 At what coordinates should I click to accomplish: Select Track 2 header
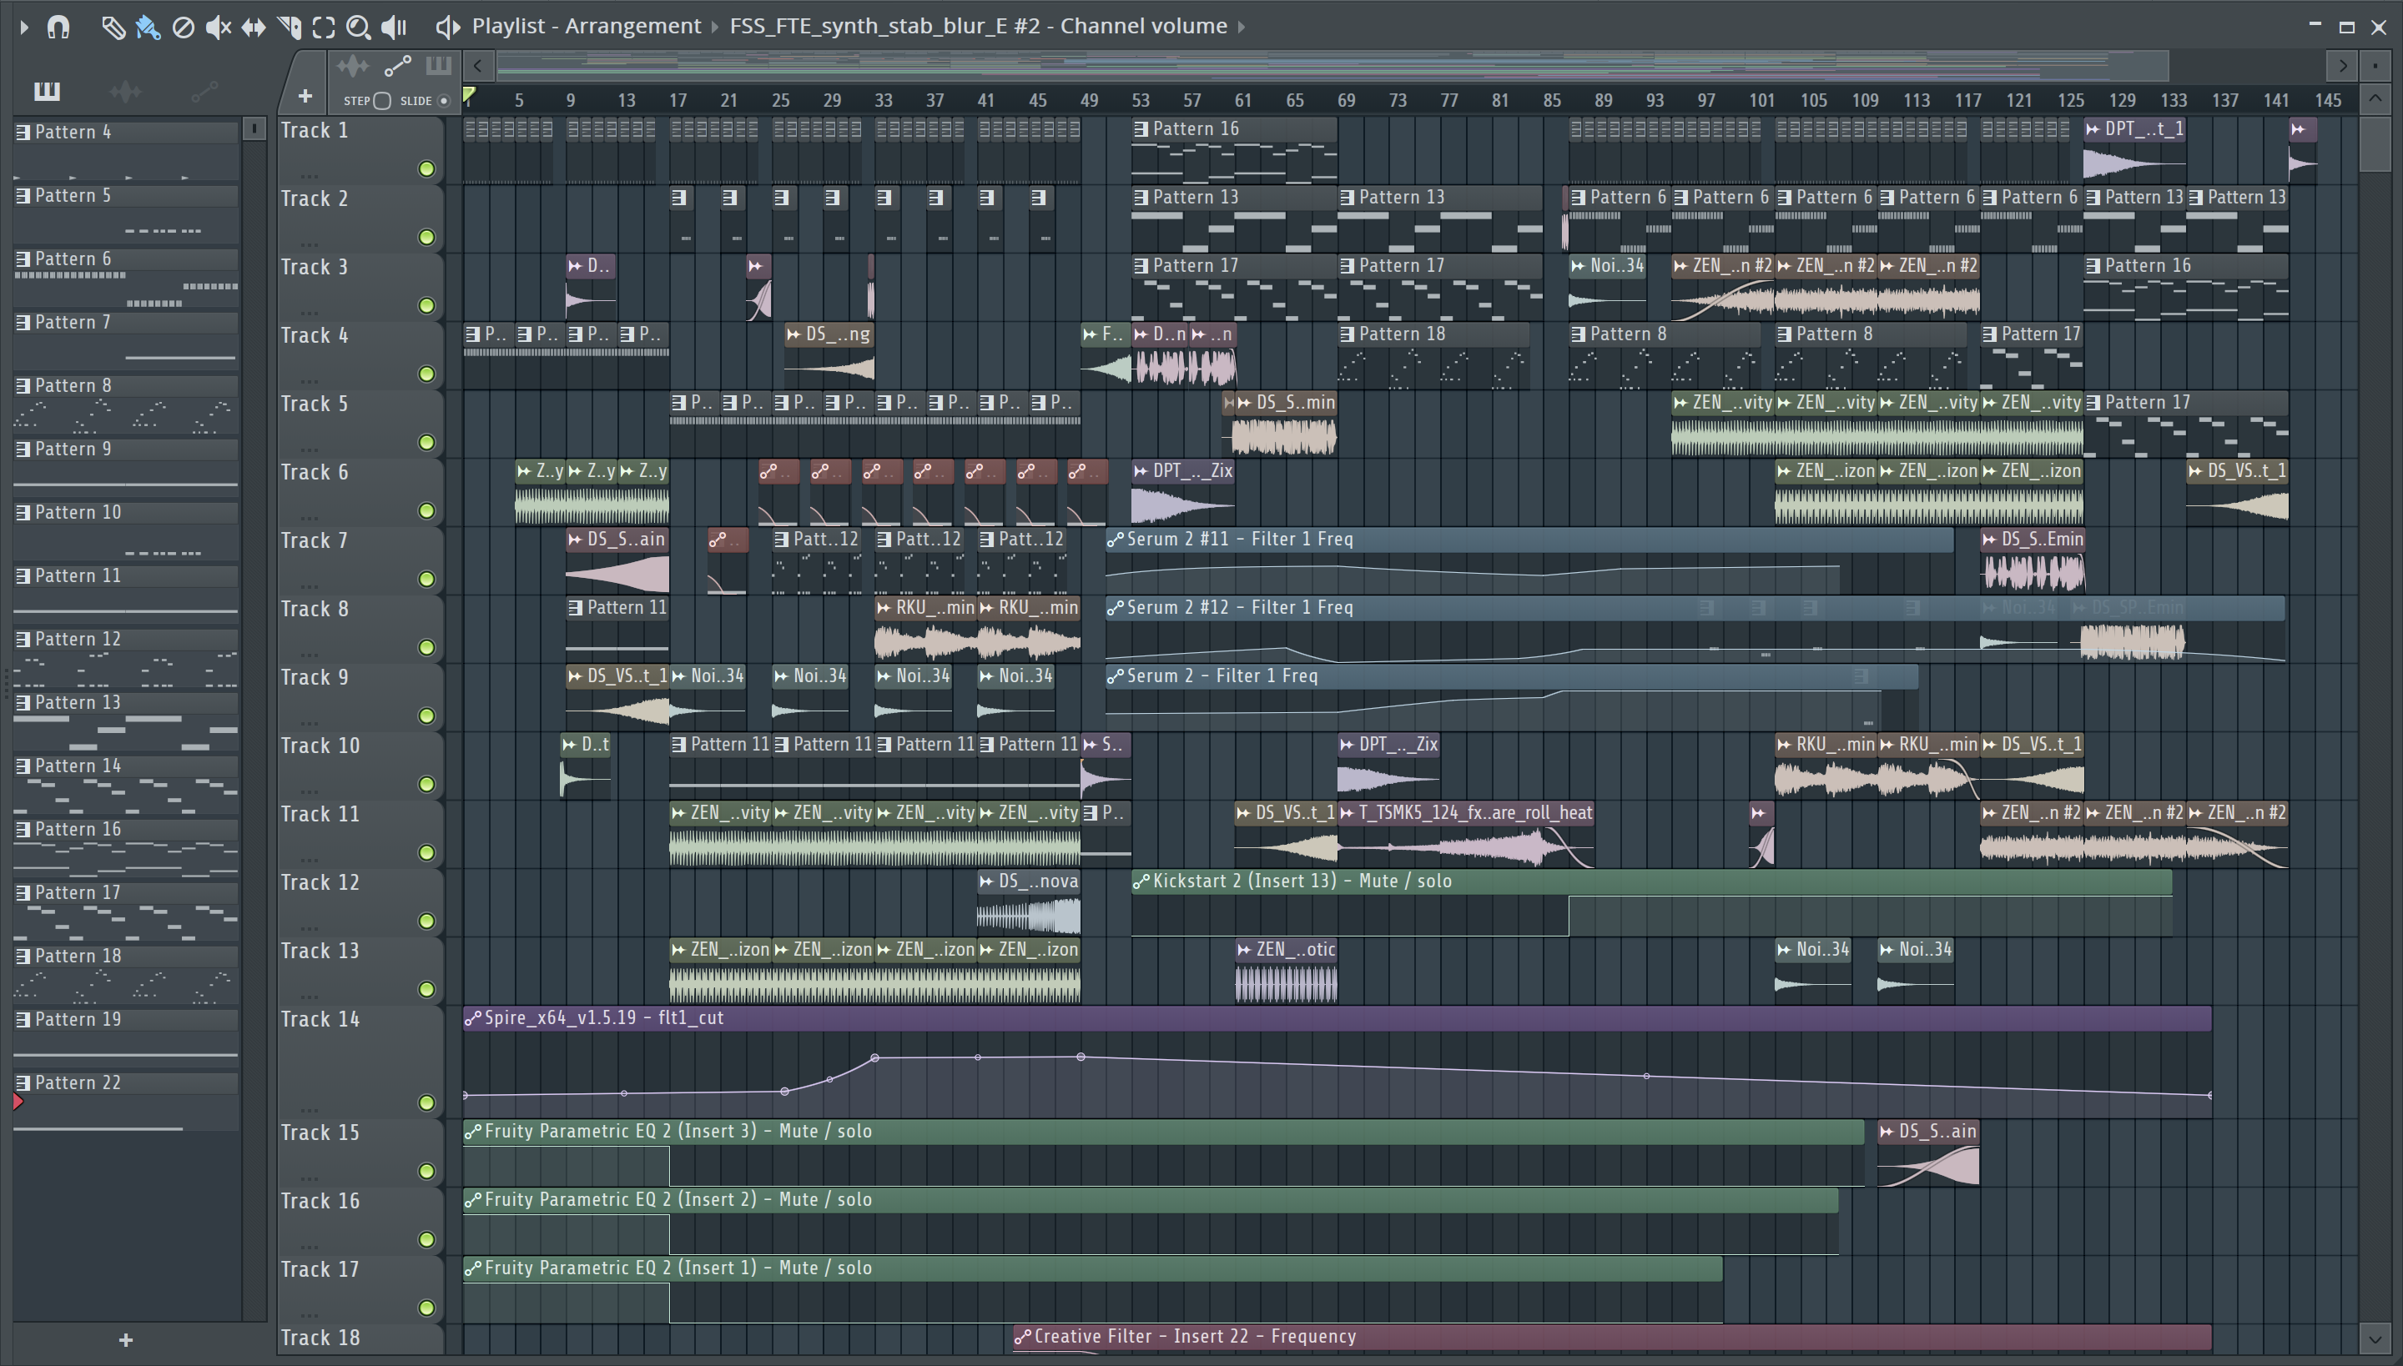[x=360, y=219]
